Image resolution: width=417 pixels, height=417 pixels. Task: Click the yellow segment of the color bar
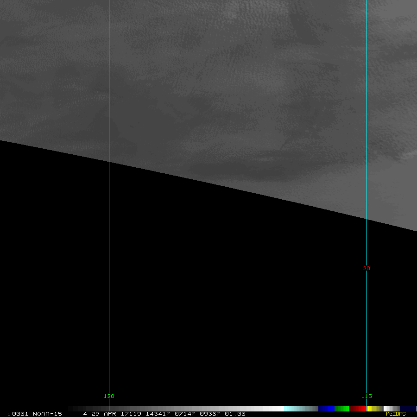click(x=375, y=409)
